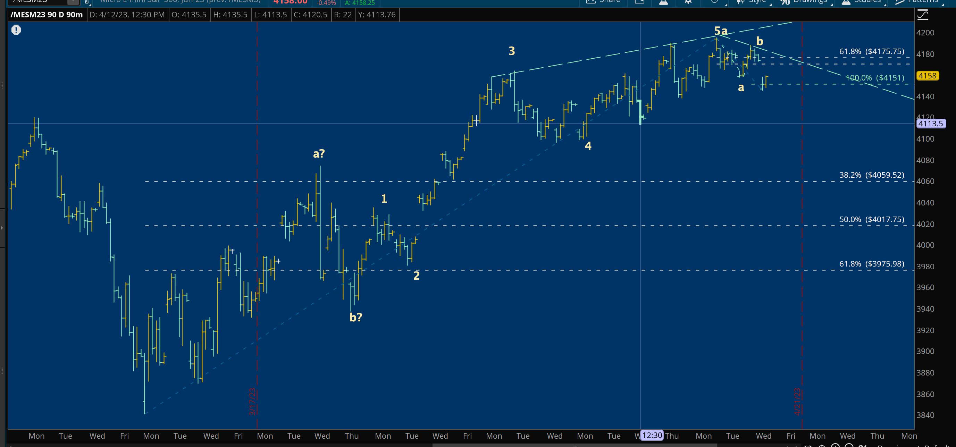Click the '-0.49%' change percentage
Viewport: 956px width, 447px height.
(326, 2)
